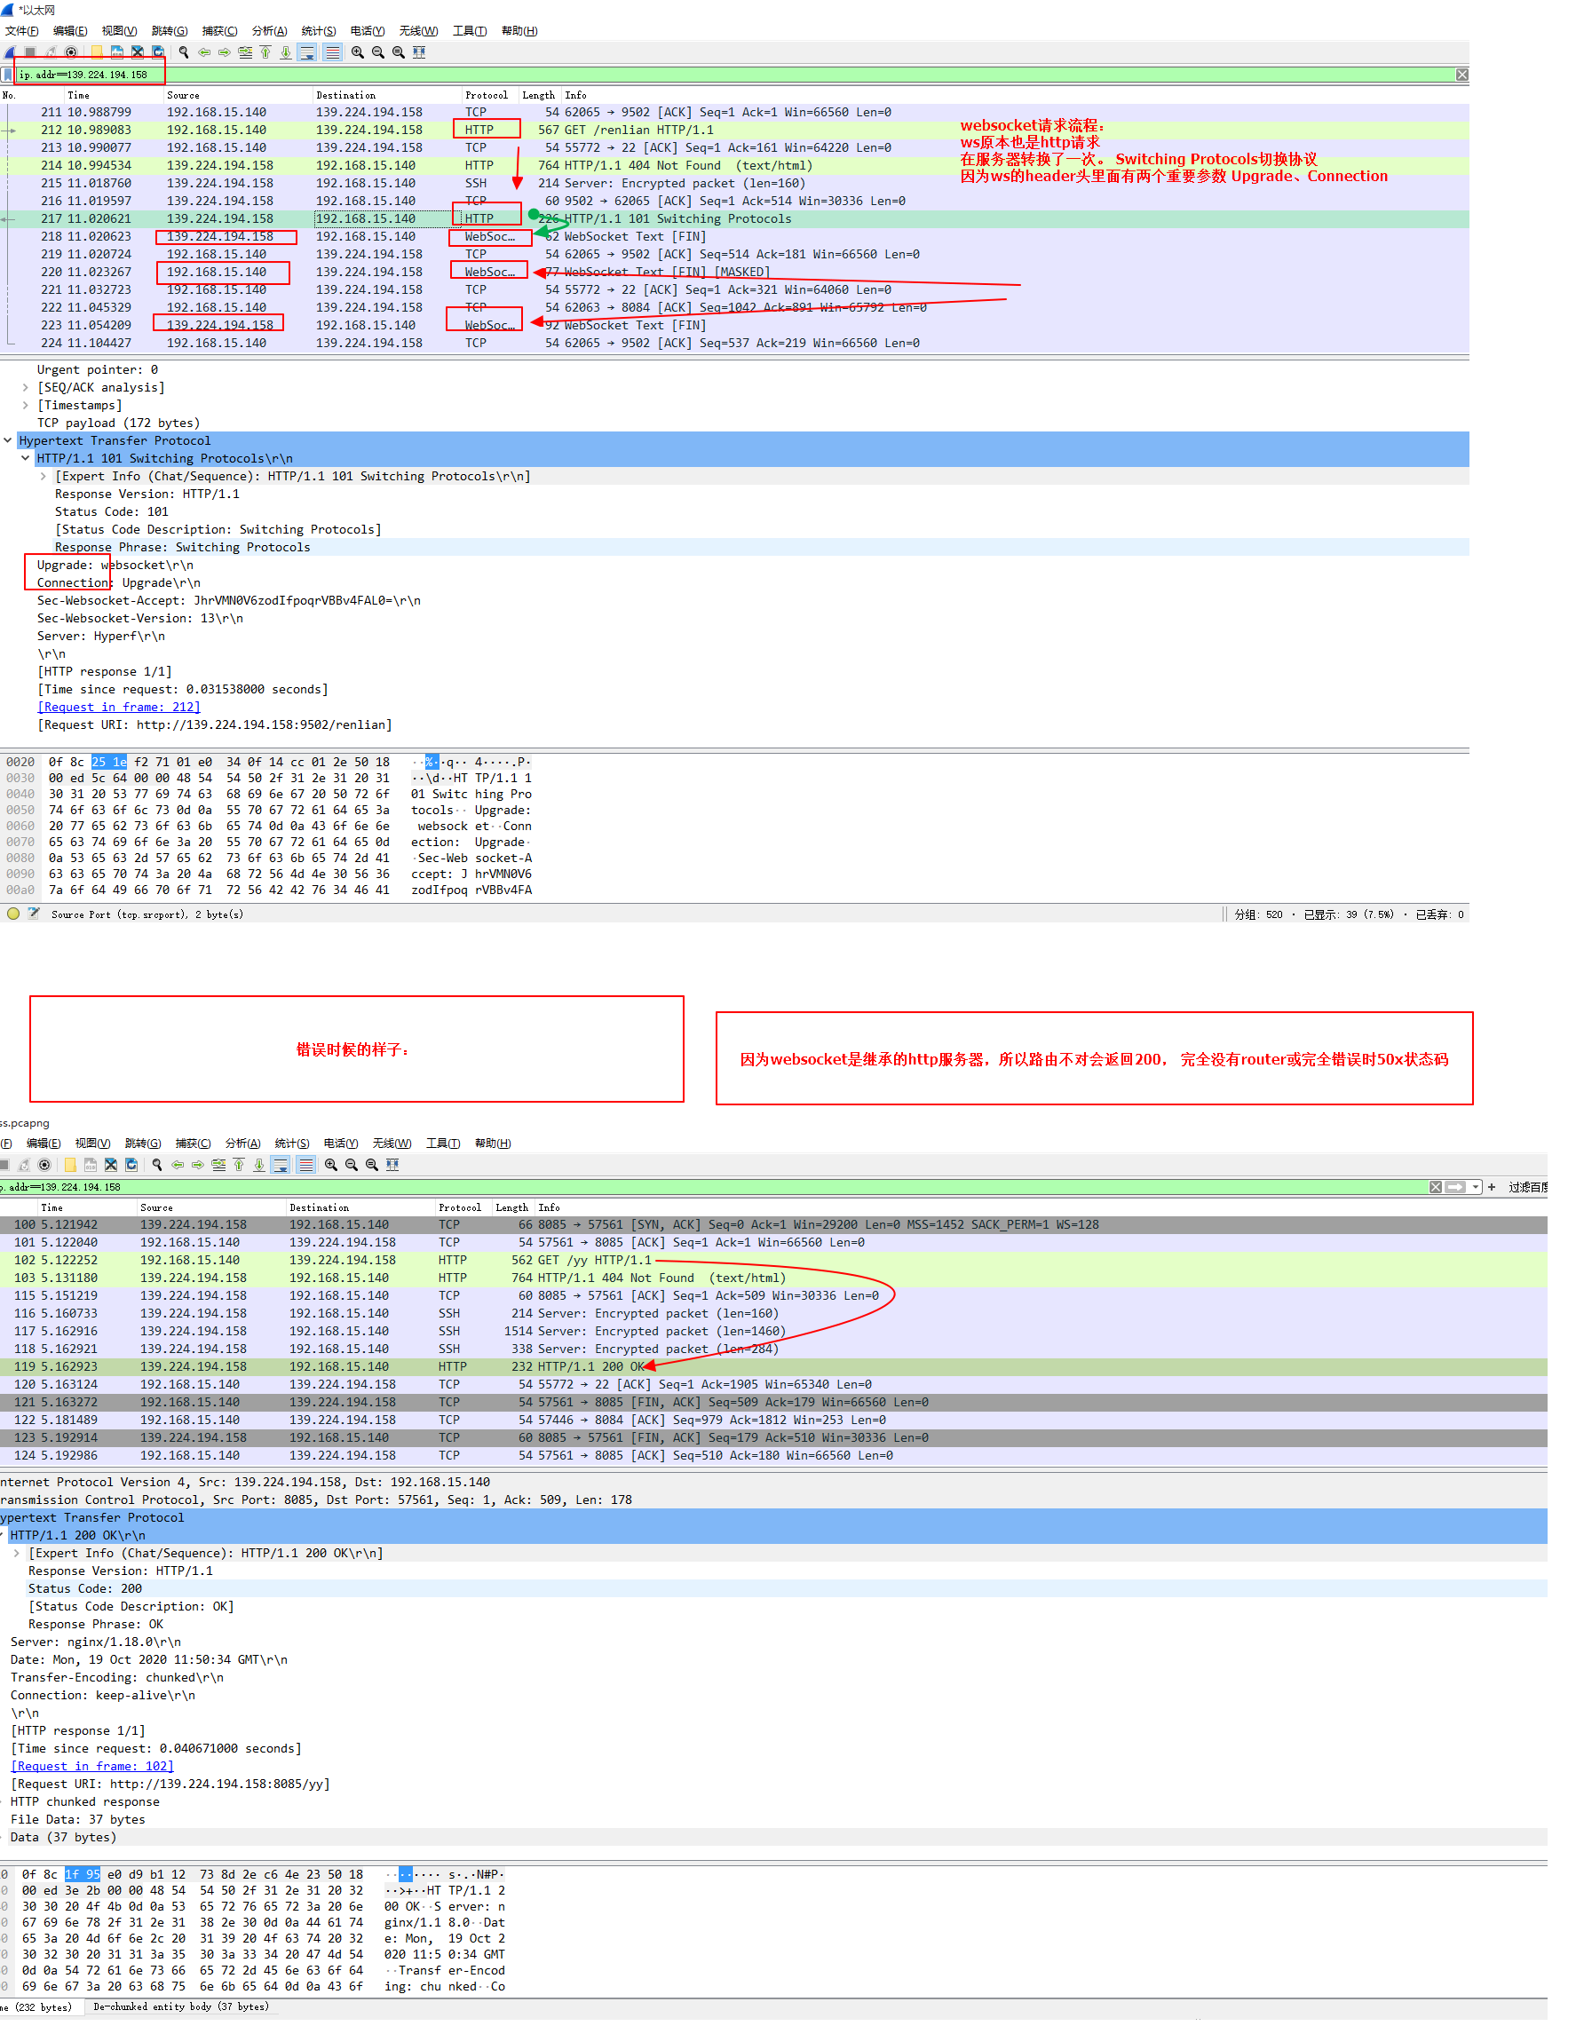Reload the capture file in ss.pcapng window
Viewport: 1576px width, 2026px height.
pyautogui.click(x=131, y=1165)
